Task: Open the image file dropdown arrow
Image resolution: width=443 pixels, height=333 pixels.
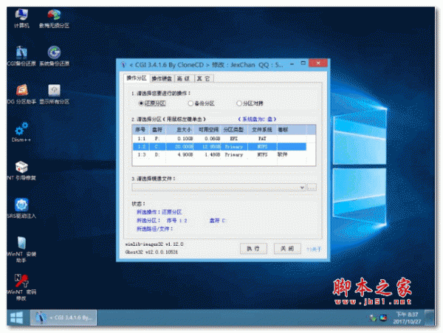Action: pyautogui.click(x=302, y=188)
